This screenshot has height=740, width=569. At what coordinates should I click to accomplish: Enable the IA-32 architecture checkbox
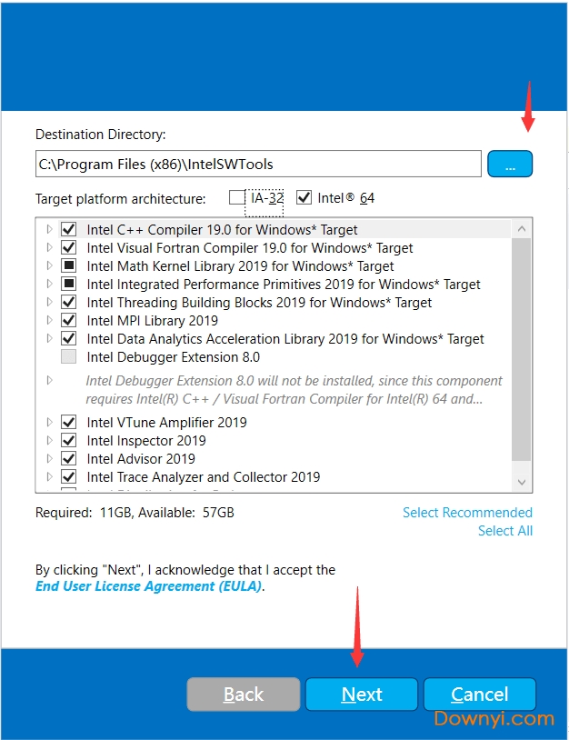point(236,197)
